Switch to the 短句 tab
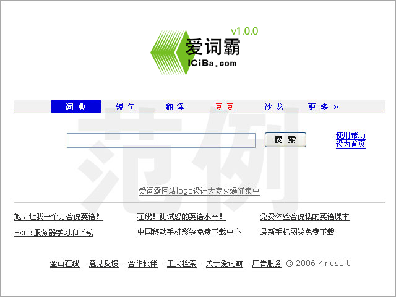 coord(126,107)
